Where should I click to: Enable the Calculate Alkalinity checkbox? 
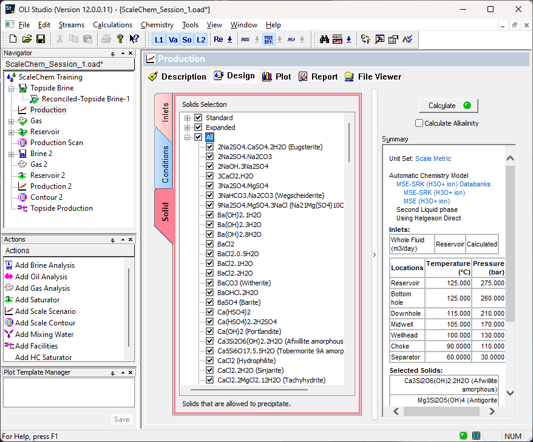coord(419,123)
